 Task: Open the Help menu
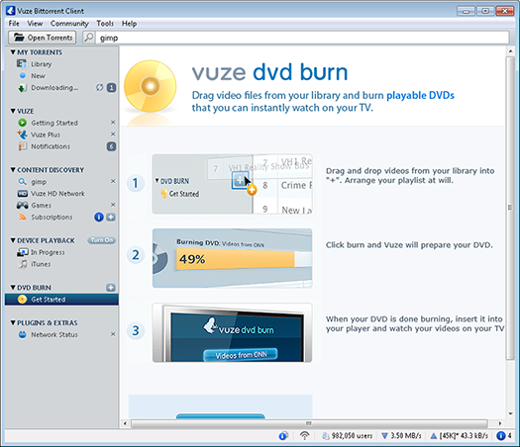(x=129, y=24)
